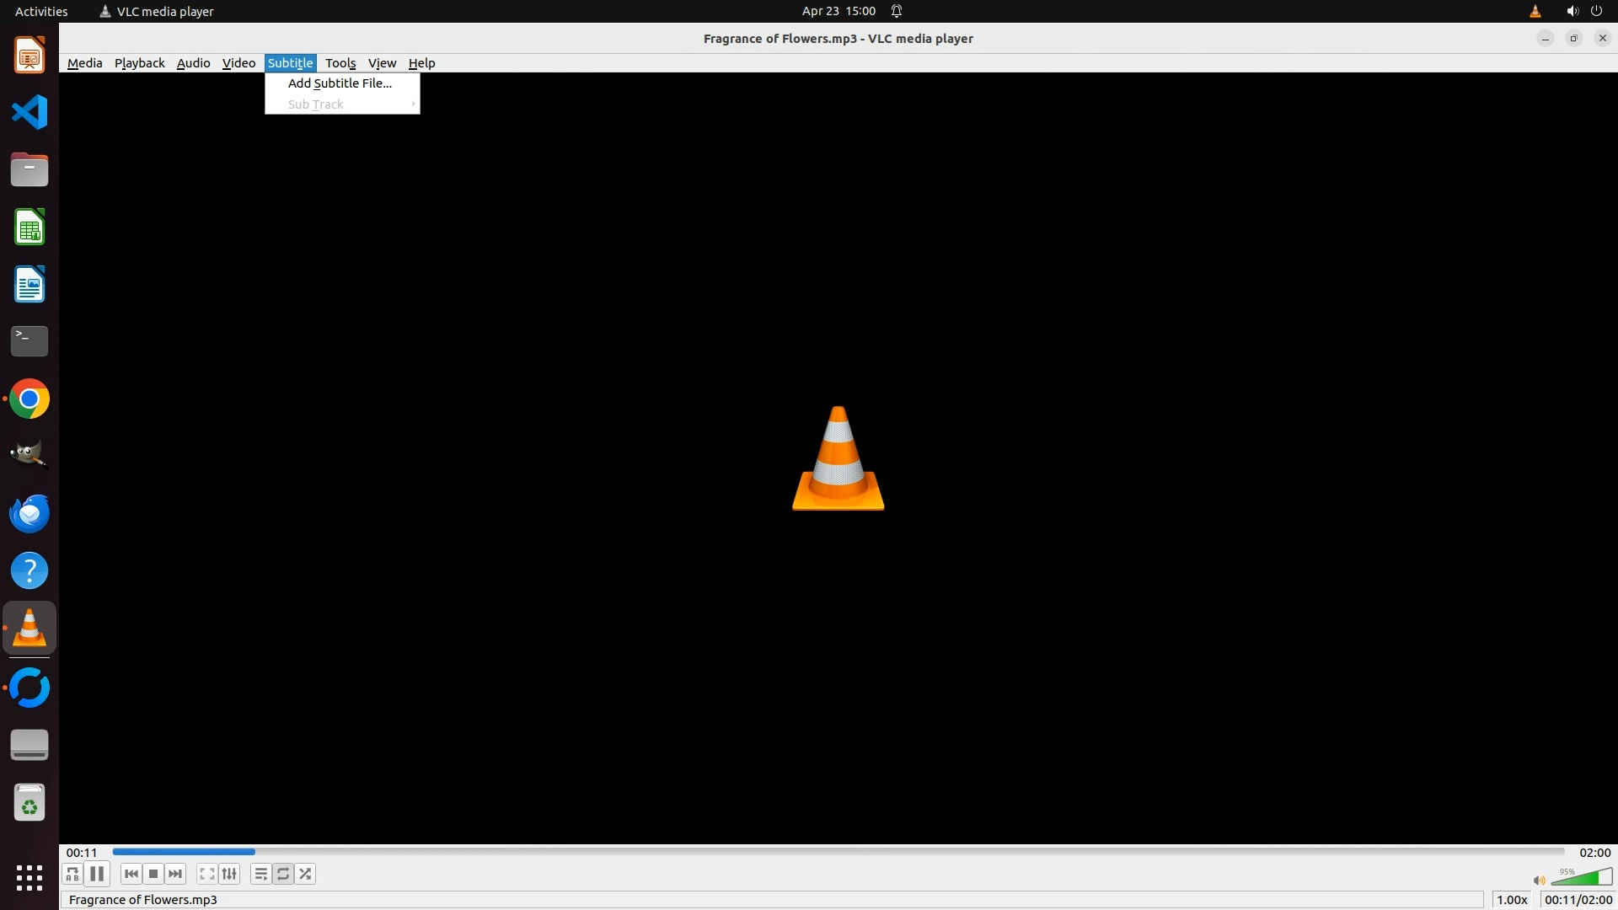Open the Tools menu
The height and width of the screenshot is (910, 1618).
[x=340, y=63]
